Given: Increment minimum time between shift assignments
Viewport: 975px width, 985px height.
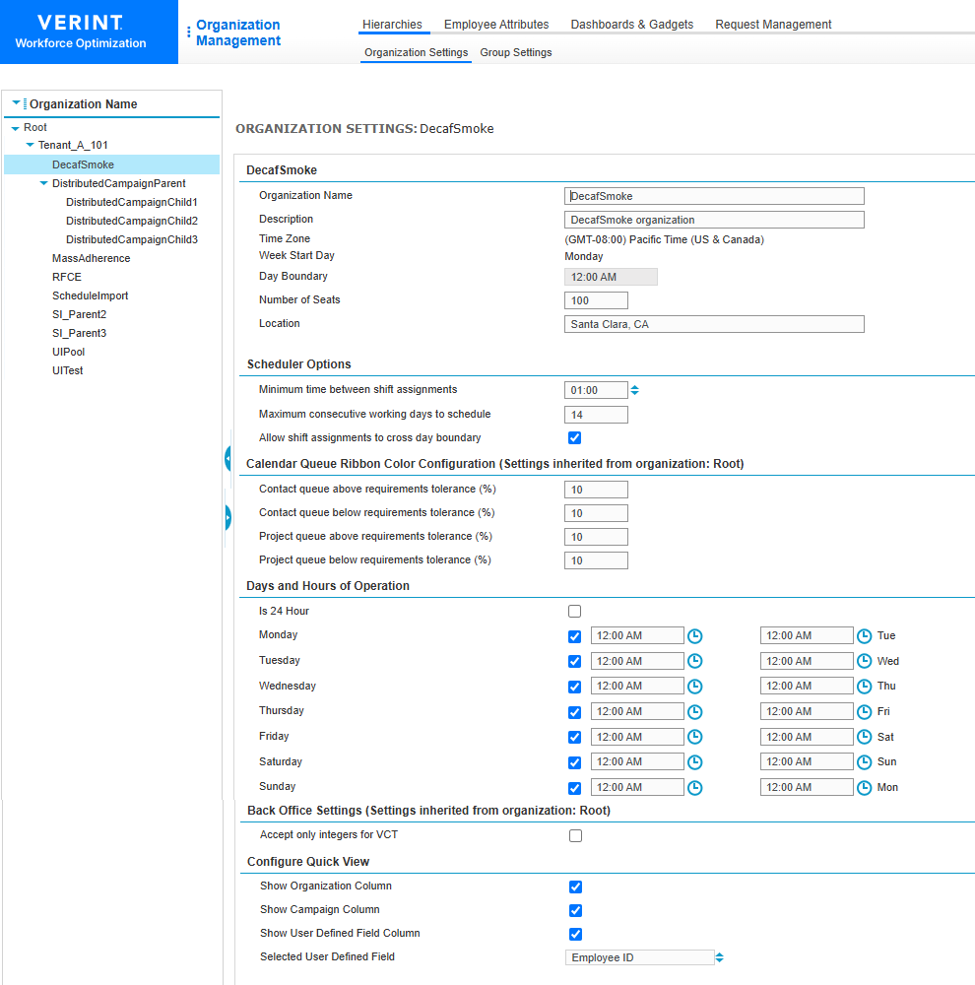Looking at the screenshot, I should point(634,386).
